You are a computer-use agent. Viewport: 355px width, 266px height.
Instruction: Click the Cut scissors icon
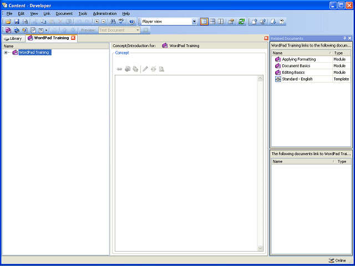pos(35,22)
